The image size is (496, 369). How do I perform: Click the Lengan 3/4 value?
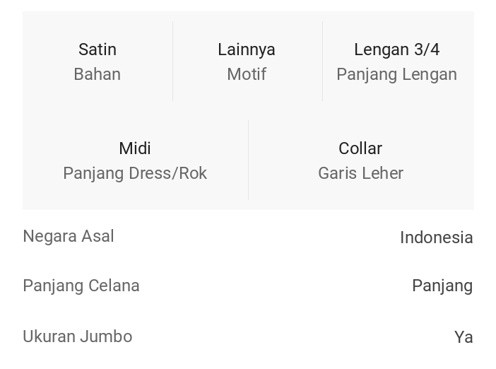pos(396,49)
